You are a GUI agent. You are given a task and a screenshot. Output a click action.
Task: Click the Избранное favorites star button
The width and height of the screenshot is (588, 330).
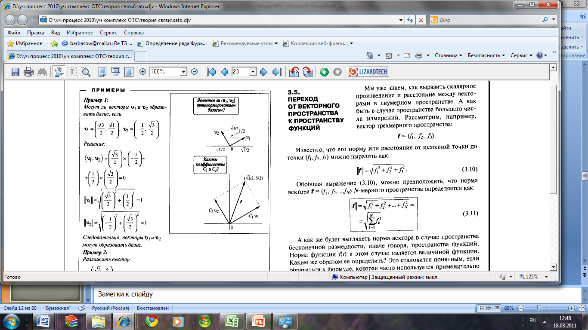(x=25, y=43)
